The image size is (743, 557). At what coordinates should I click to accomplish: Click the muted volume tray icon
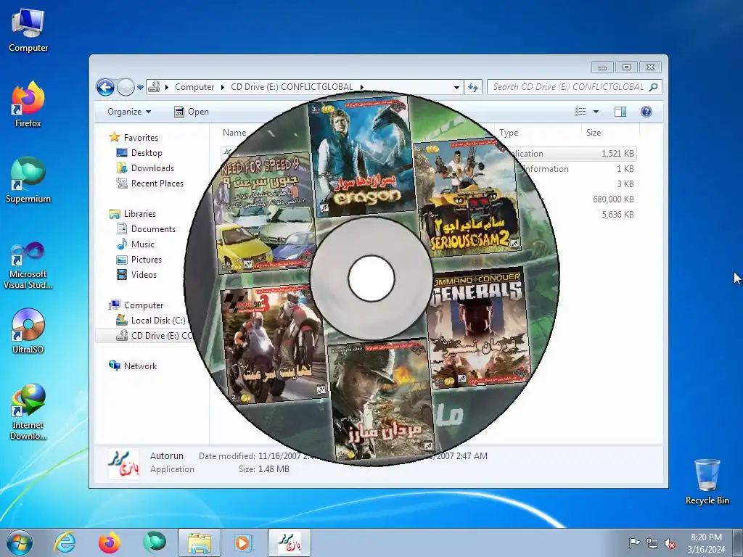670,543
